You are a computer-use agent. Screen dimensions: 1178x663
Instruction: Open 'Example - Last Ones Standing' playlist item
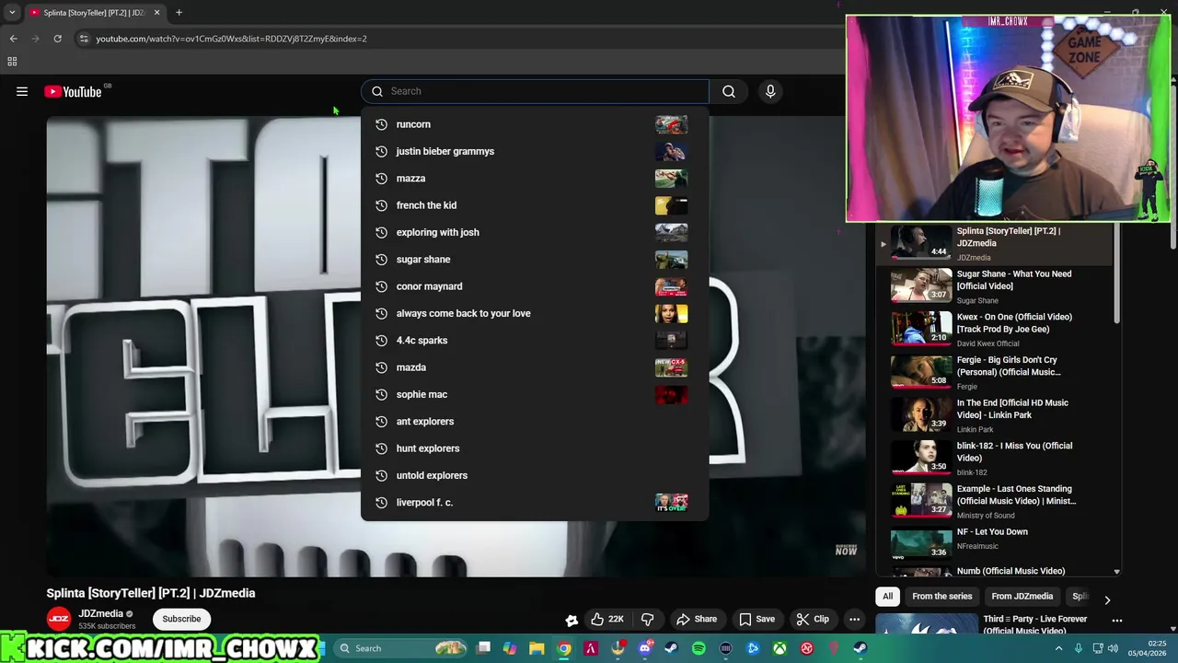pyautogui.click(x=994, y=501)
